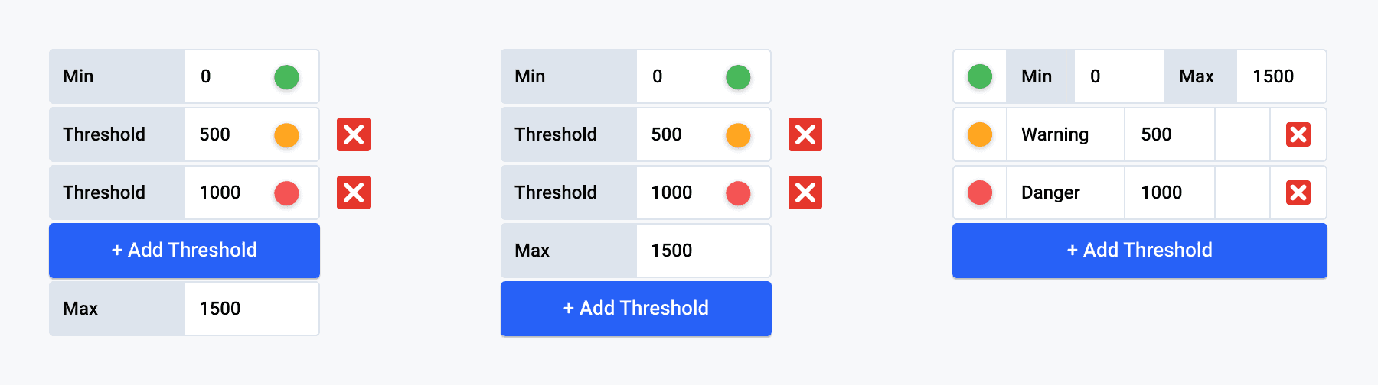
Task: Click the Max 1500 field beside Min
Action: [1280, 76]
